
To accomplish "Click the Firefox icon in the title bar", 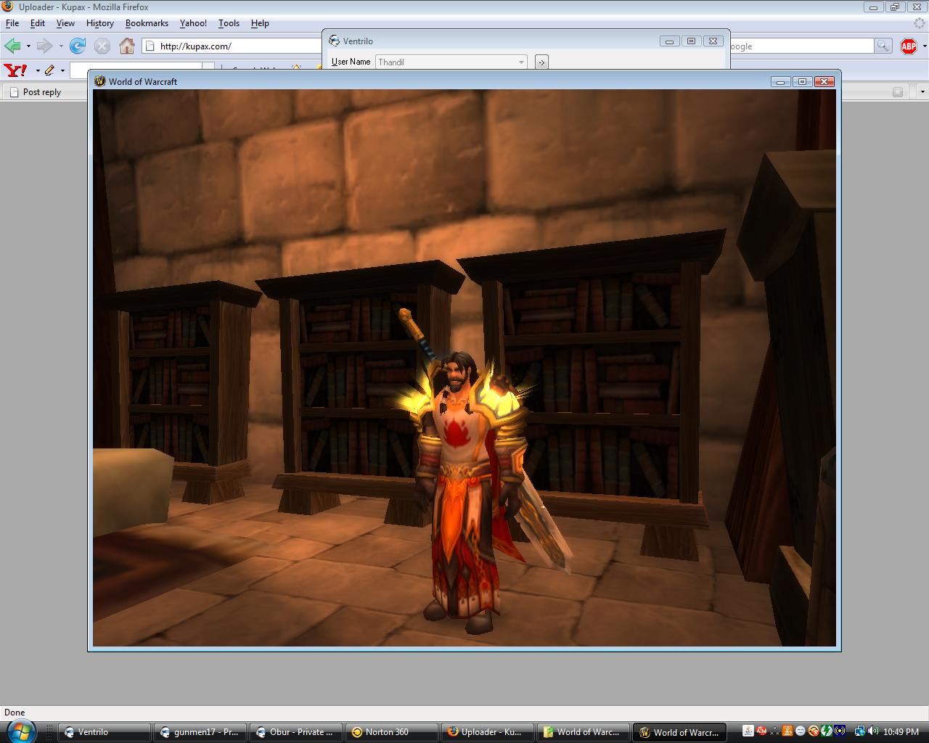I will pos(8,7).
